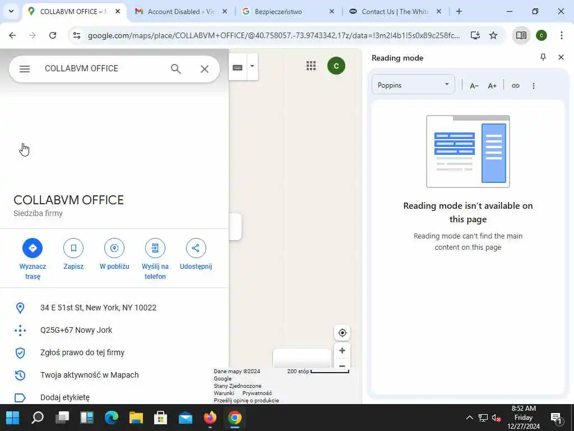Open Chrome profile avatar
The height and width of the screenshot is (431, 574).
pos(541,35)
